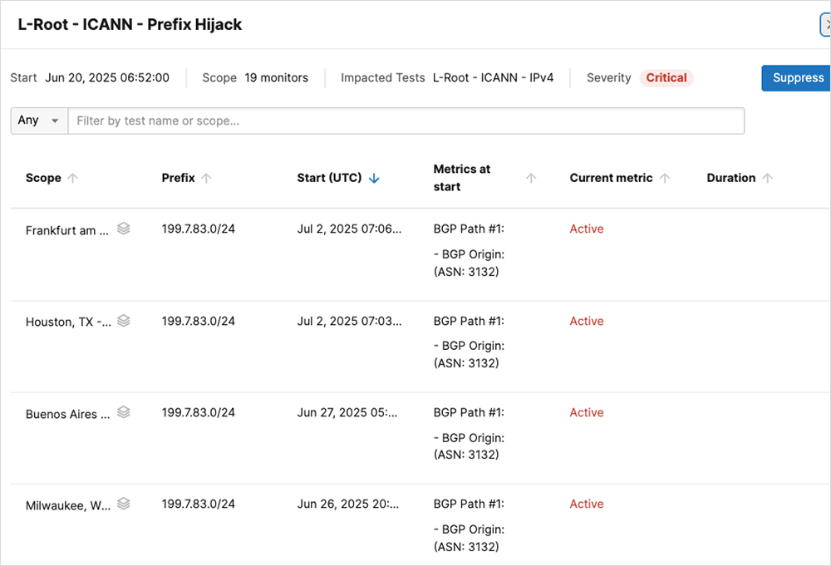Close the Prefix Hijack panel
Viewport: 831px width, 566px height.
click(x=826, y=25)
